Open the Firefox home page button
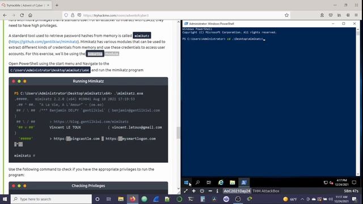Viewport: 363px width, 204px height. click(x=30, y=15)
